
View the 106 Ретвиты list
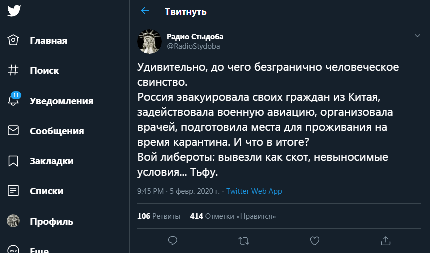coord(159,216)
